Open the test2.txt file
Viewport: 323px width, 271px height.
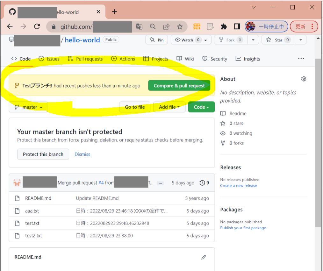point(33,236)
